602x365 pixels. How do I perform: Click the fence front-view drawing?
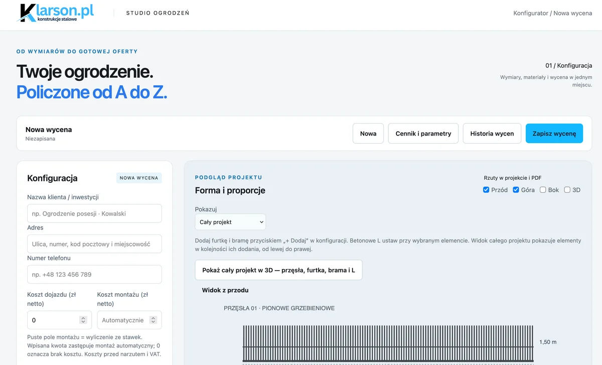(x=388, y=344)
